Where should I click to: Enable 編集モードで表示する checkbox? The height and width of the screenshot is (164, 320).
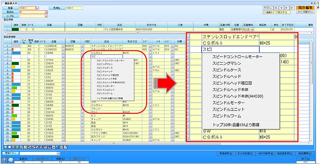[265, 12]
